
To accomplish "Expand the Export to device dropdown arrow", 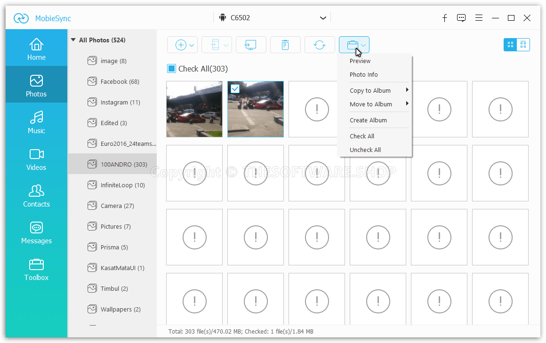I will [x=225, y=45].
